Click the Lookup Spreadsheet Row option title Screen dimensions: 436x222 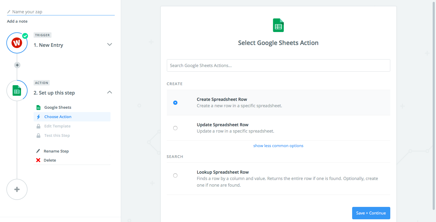223,172
